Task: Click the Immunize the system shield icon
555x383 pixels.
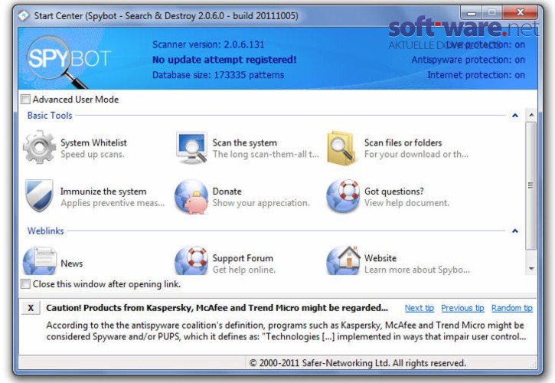Action: point(39,195)
